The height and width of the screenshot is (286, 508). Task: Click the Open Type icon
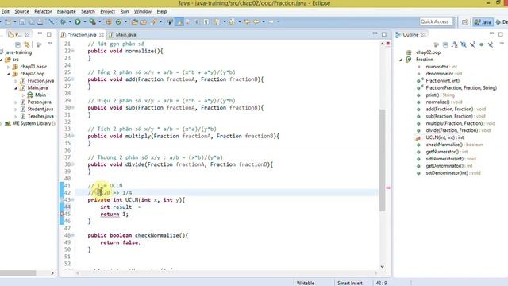[x=134, y=22]
